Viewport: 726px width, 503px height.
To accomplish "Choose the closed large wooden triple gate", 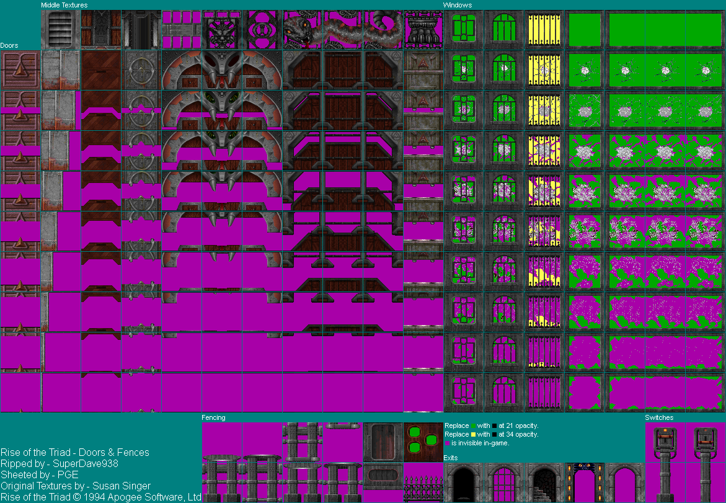I will [343, 70].
